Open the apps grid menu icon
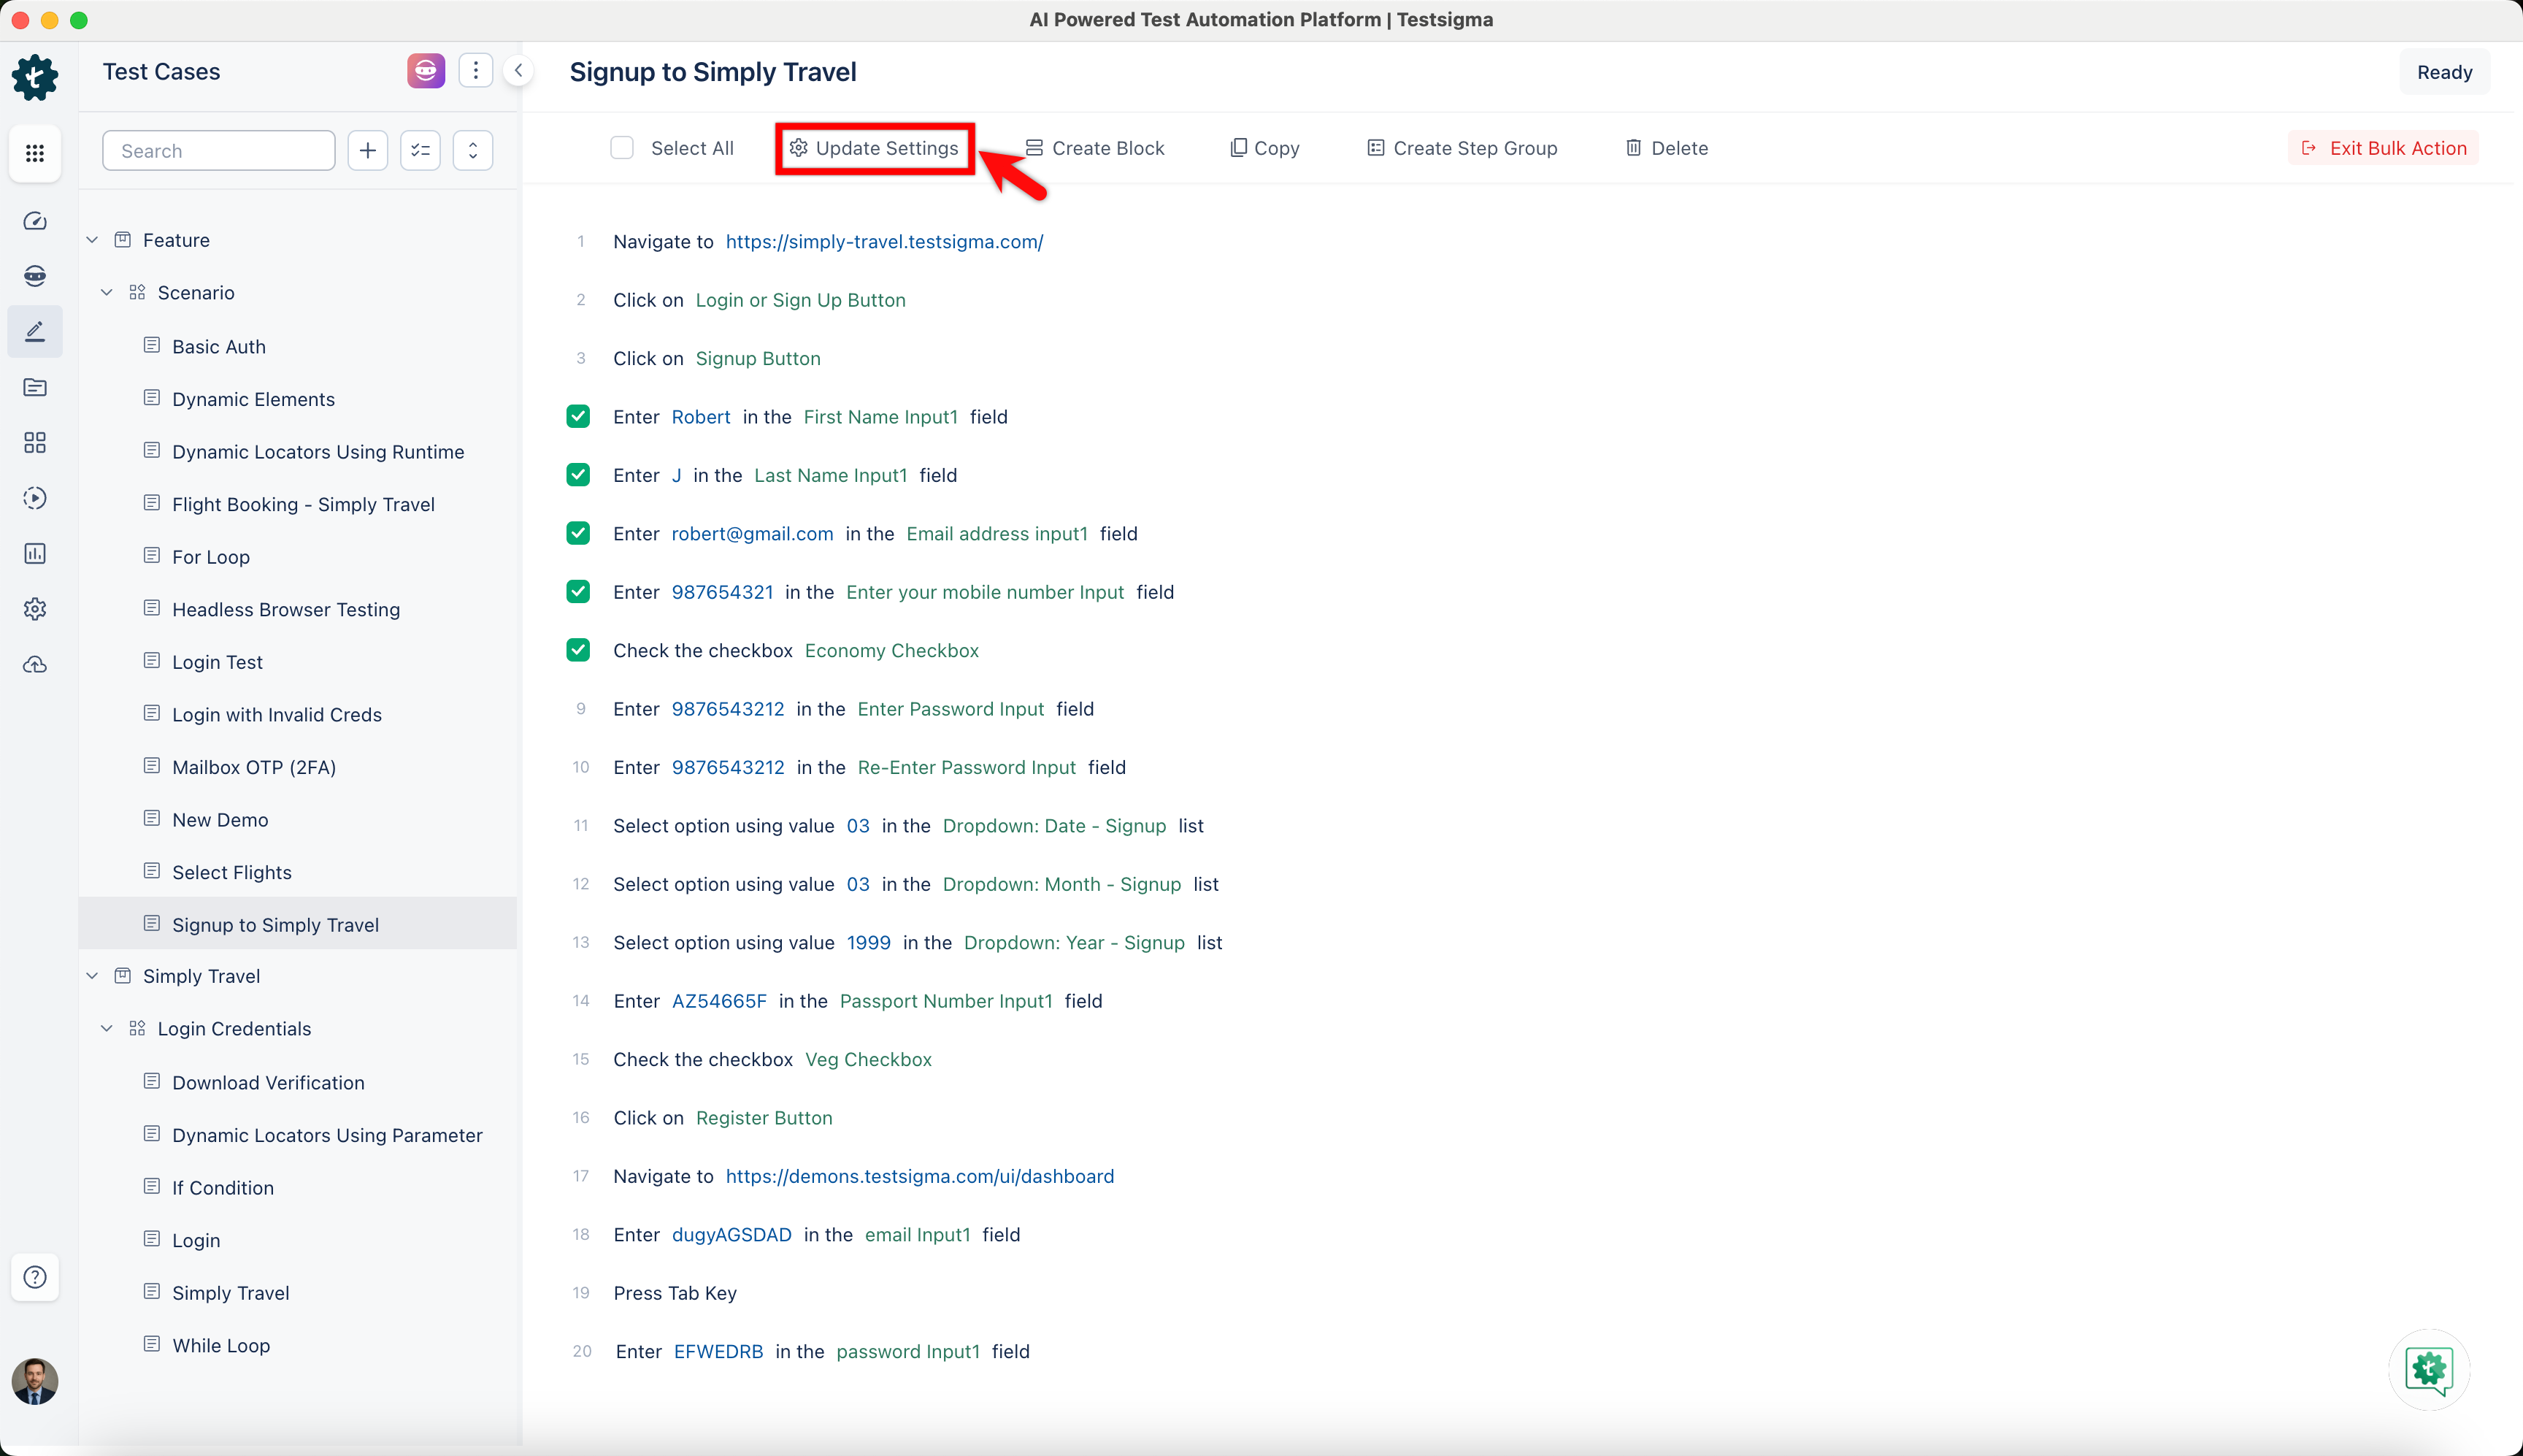2523x1456 pixels. (35, 153)
